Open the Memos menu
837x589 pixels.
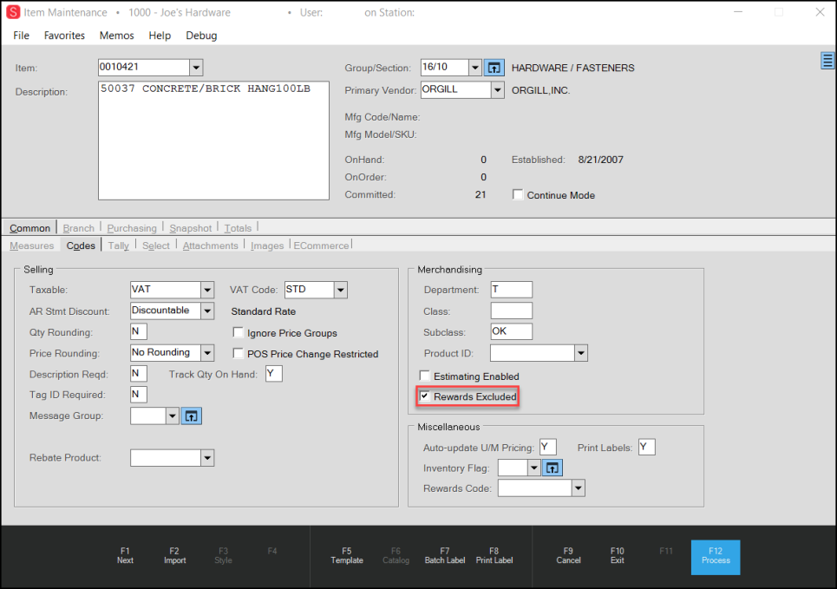point(116,36)
